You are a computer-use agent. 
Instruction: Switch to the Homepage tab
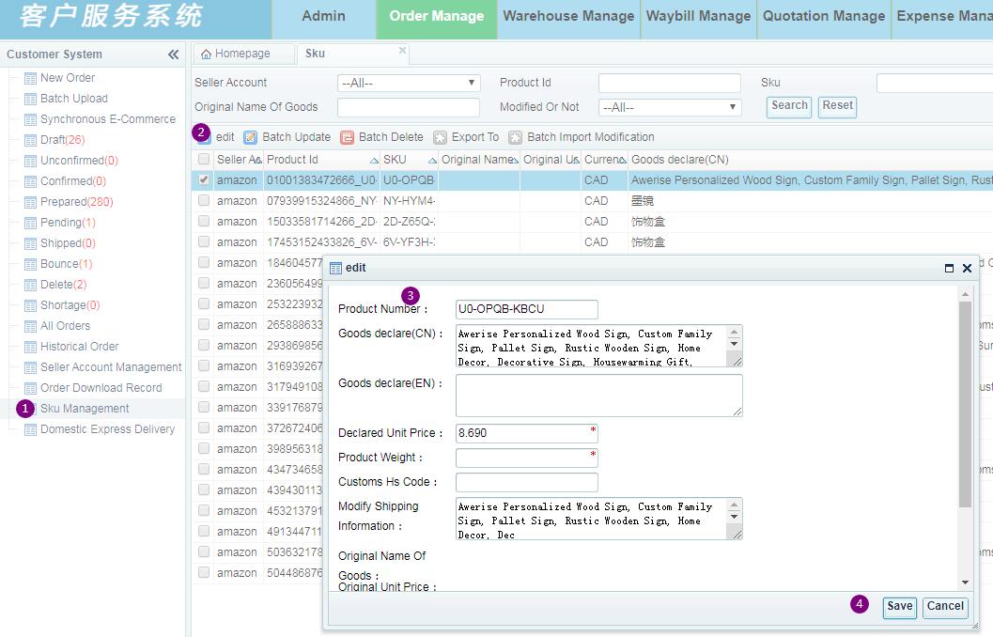(x=243, y=54)
